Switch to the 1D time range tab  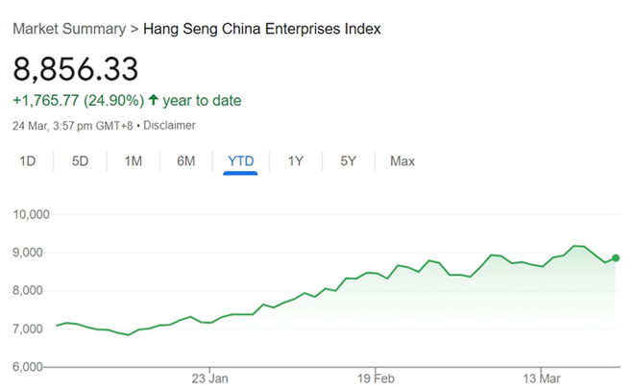[x=28, y=161]
